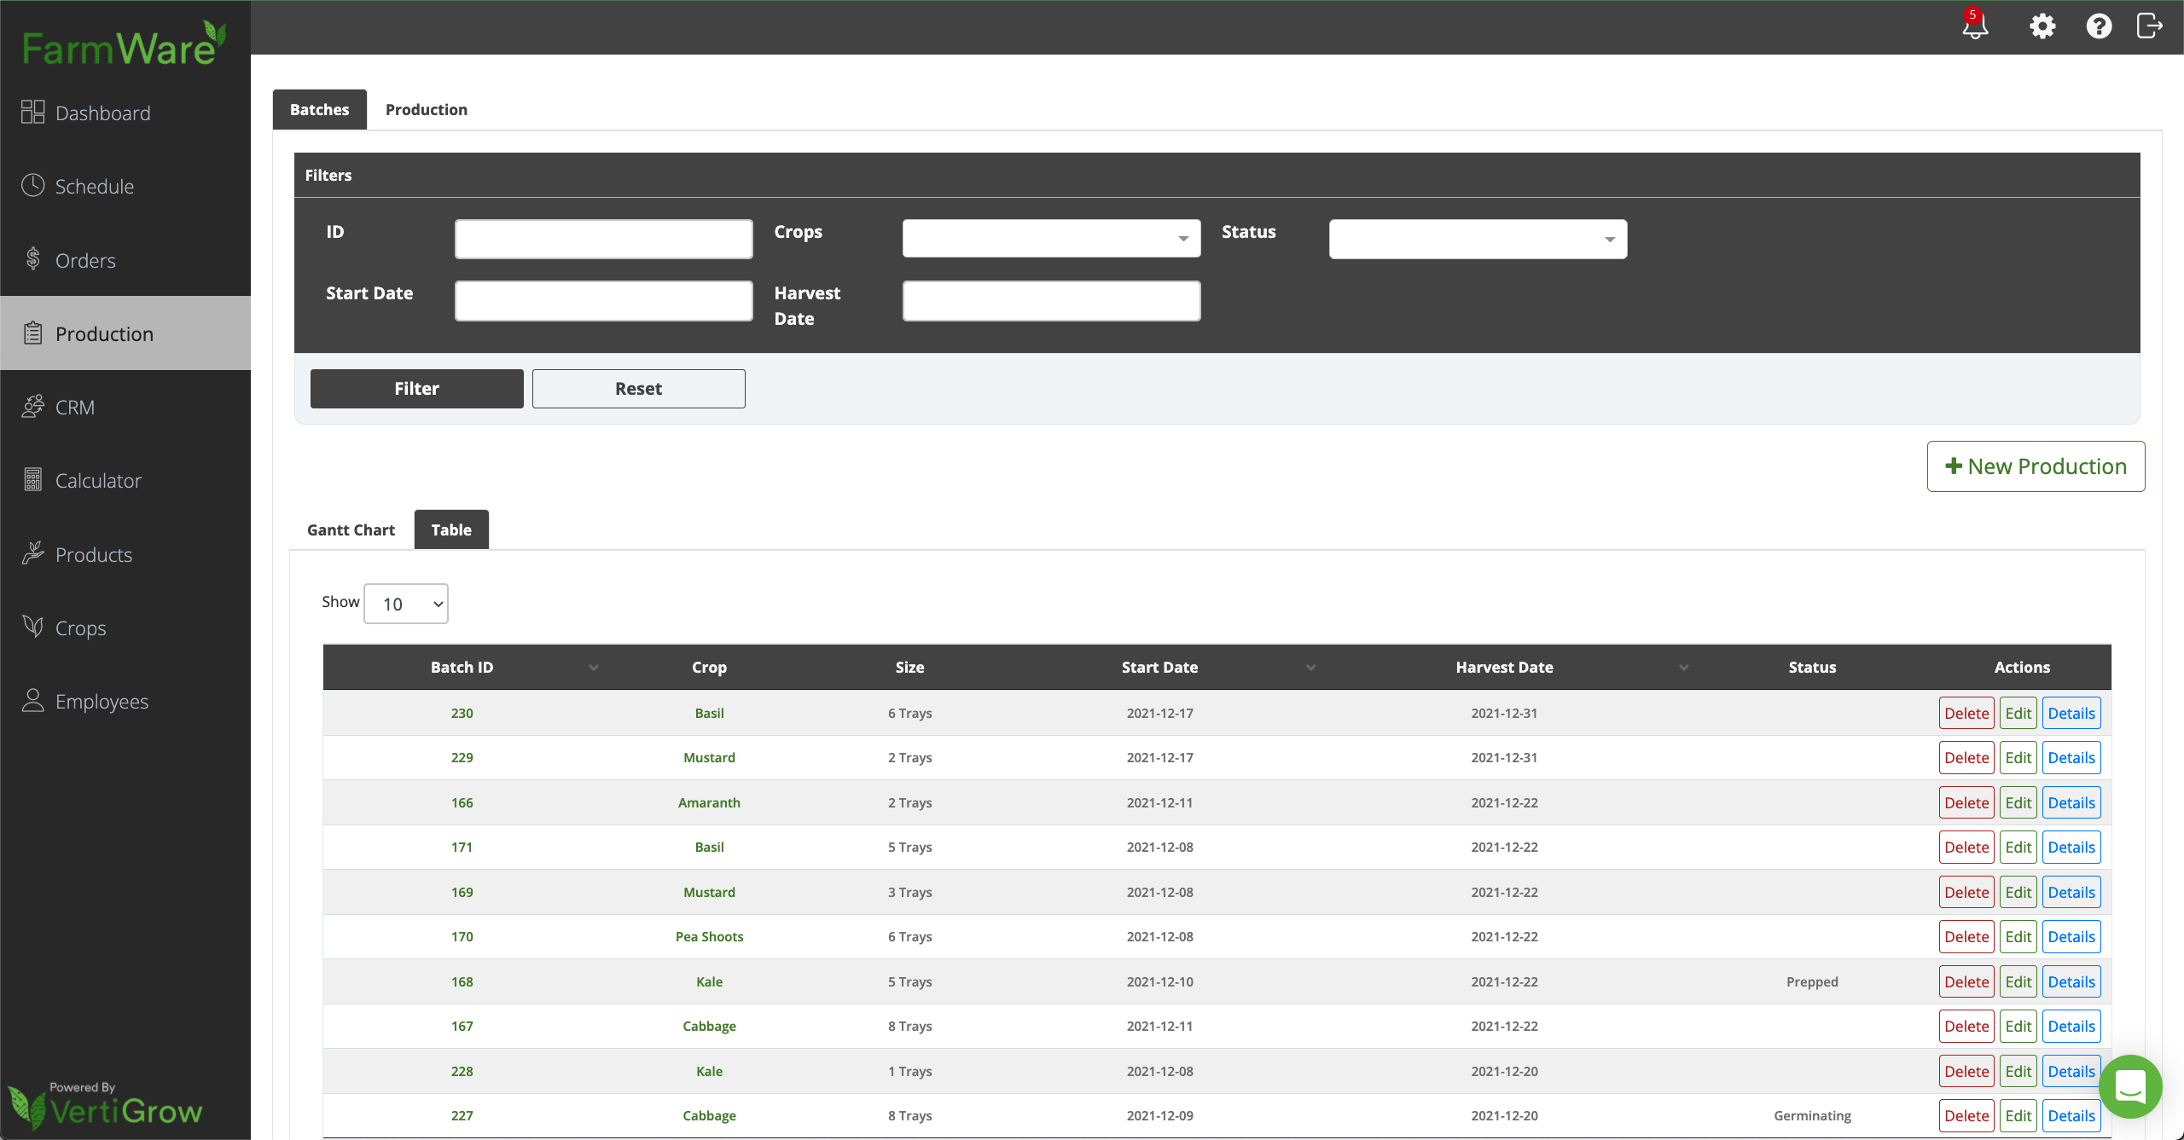Sort the table by Batch ID column
This screenshot has width=2184, height=1140.
[462, 667]
